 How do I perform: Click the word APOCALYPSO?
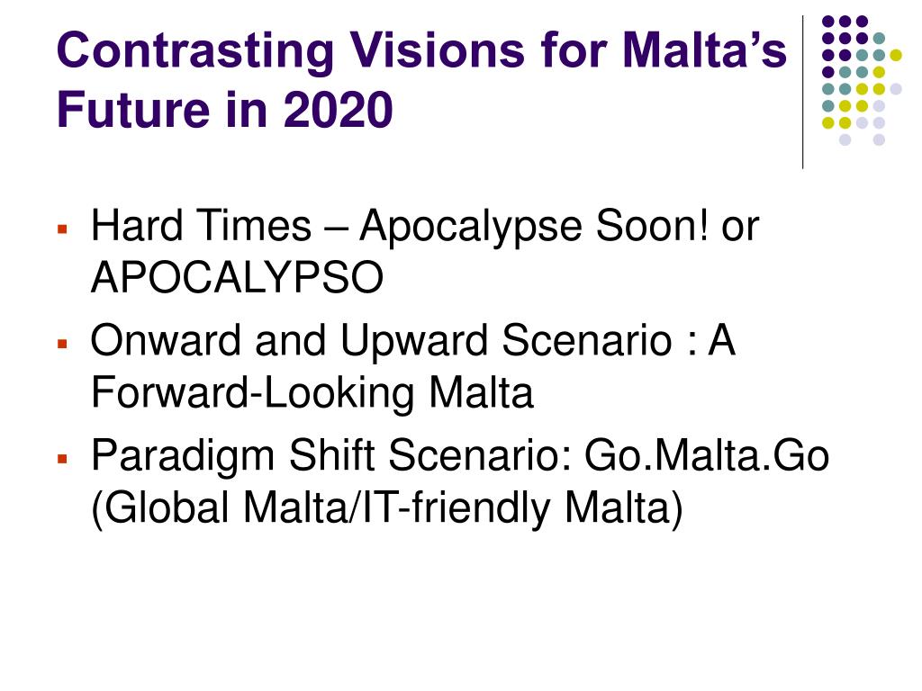click(237, 277)
